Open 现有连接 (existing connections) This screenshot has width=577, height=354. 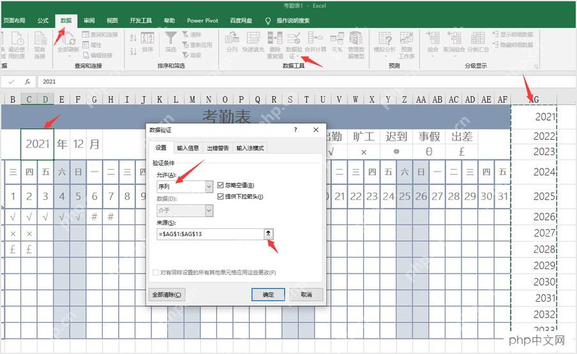pyautogui.click(x=40, y=45)
